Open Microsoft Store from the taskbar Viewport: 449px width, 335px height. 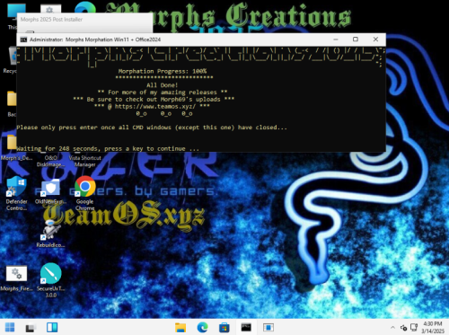click(x=224, y=327)
